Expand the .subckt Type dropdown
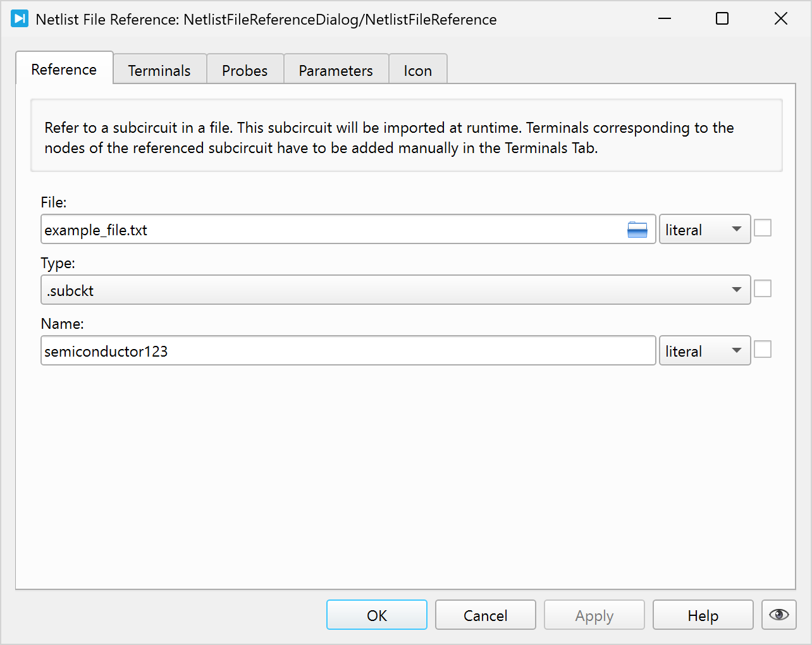The height and width of the screenshot is (645, 812). tap(395, 290)
